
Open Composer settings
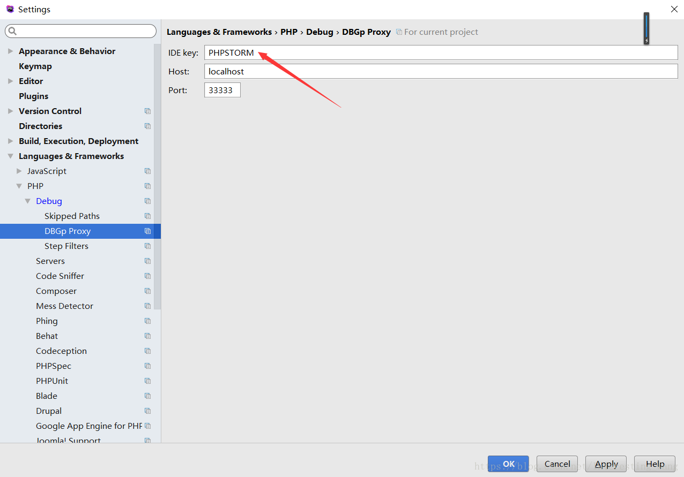56,291
